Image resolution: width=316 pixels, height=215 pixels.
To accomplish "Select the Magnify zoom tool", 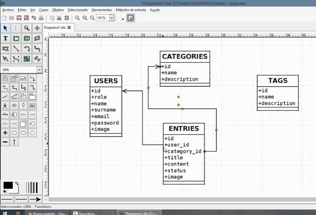I will pyautogui.click(x=27, y=28).
